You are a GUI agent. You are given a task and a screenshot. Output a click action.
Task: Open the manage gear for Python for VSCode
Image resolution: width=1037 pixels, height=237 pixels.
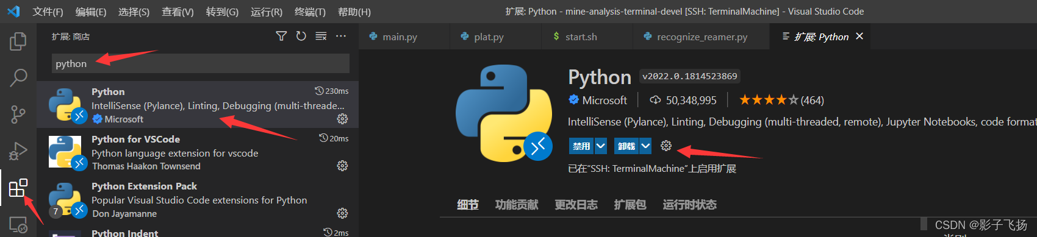click(x=342, y=166)
